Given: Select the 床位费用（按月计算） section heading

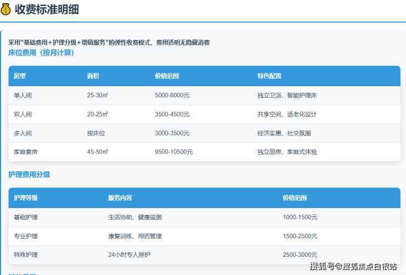Looking at the screenshot, I should (41, 53).
